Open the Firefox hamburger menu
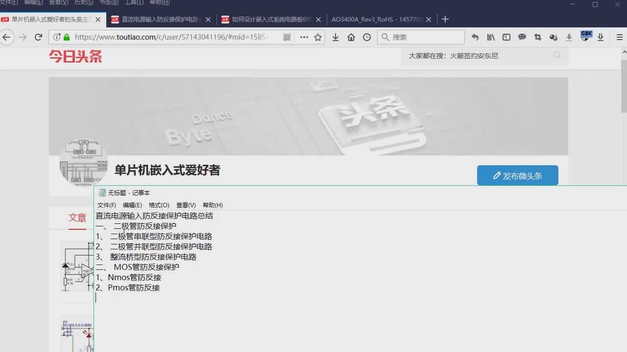The image size is (627, 352). (620, 37)
